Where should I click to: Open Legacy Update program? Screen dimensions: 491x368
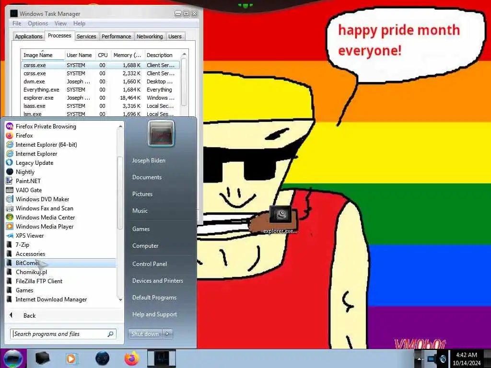(30, 163)
